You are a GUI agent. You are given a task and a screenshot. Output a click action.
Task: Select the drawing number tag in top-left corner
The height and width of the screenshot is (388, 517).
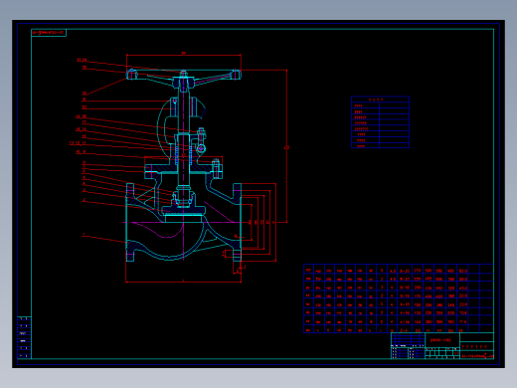pos(49,33)
